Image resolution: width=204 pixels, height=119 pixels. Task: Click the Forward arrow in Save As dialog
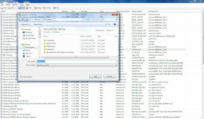pyautogui.click(x=25, y=20)
